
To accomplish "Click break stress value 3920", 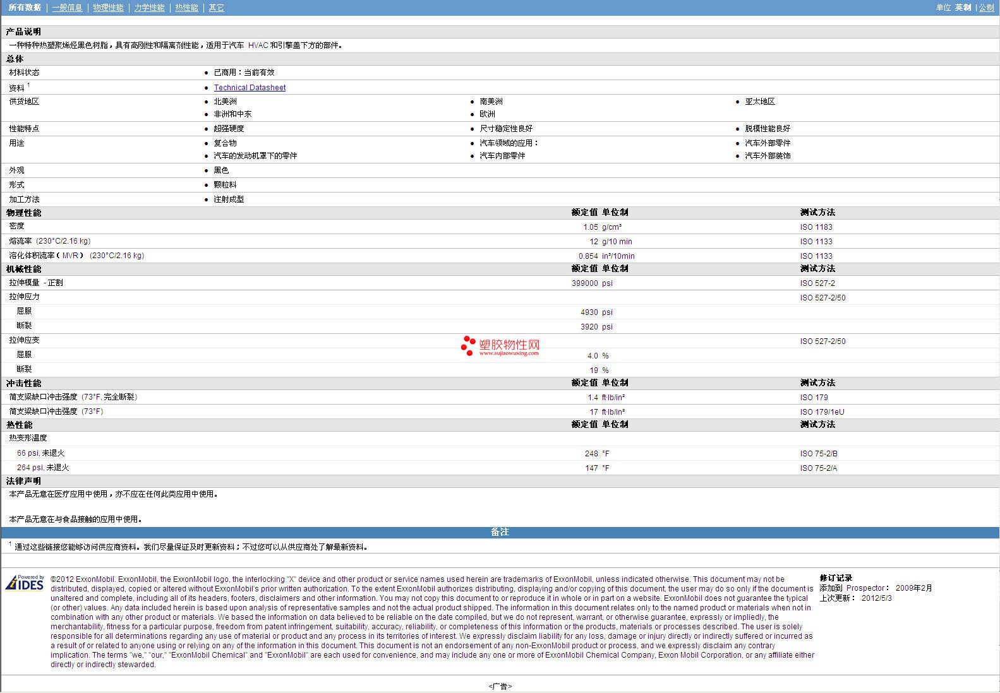I will coord(589,327).
